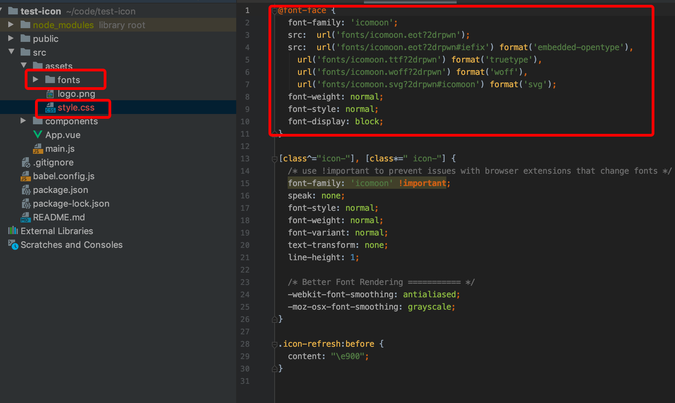The width and height of the screenshot is (675, 403).
Task: Expand the public folder arrow
Action: 11,38
